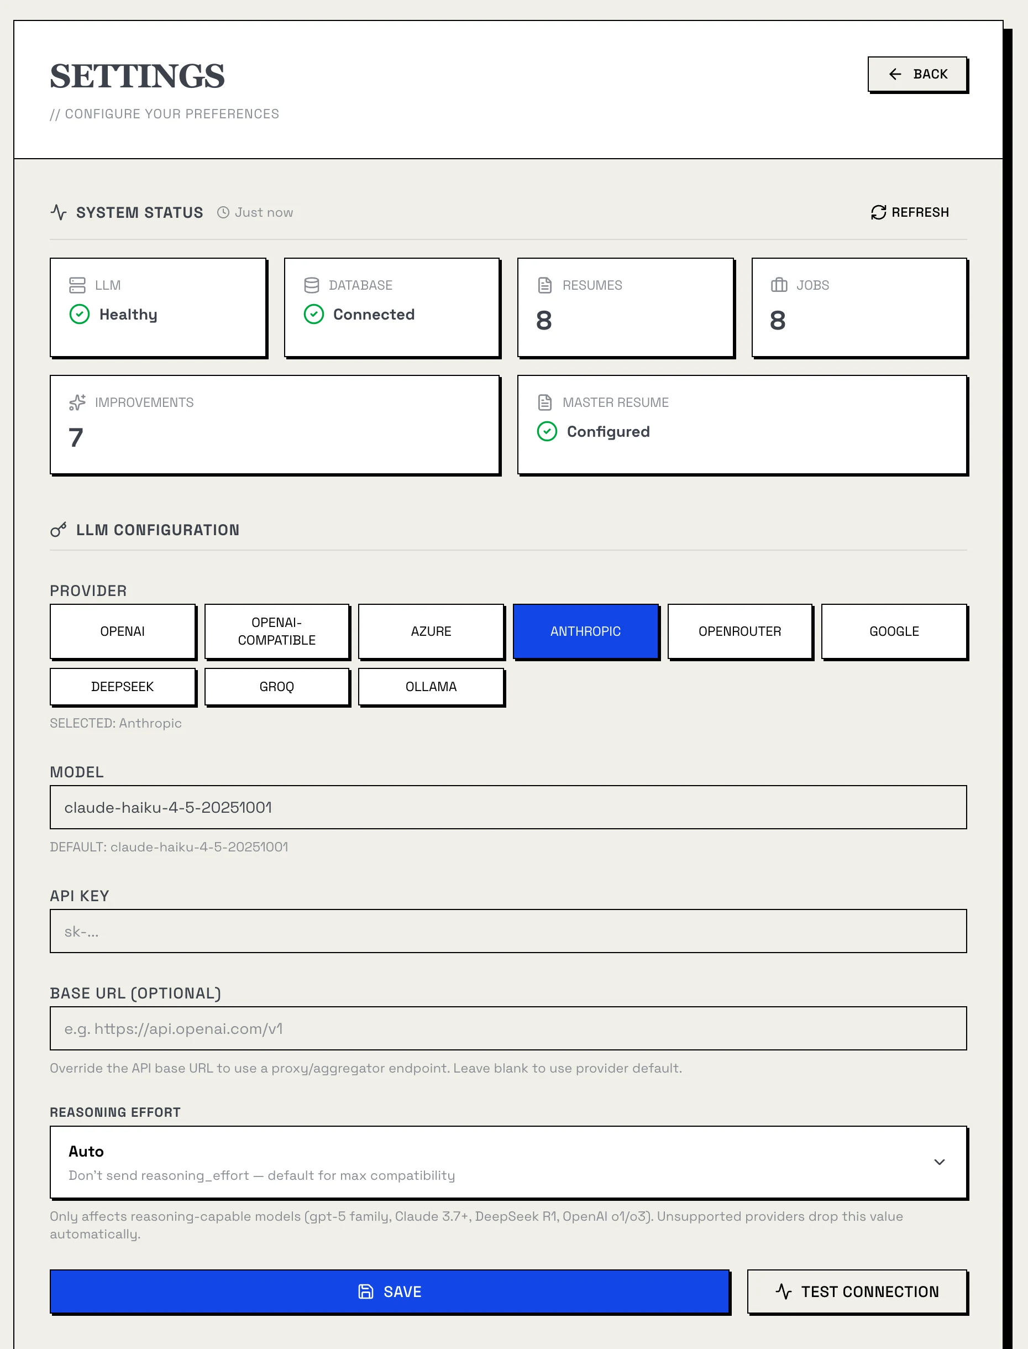Viewport: 1028px width, 1349px height.
Task: Select the OpenAI-Compatible provider
Action: point(276,631)
